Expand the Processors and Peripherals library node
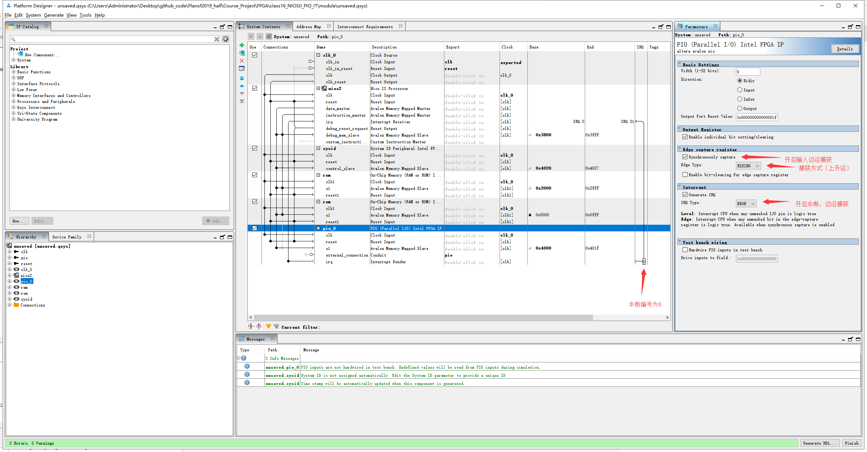Viewport: 867px width, 452px height. [x=14, y=101]
